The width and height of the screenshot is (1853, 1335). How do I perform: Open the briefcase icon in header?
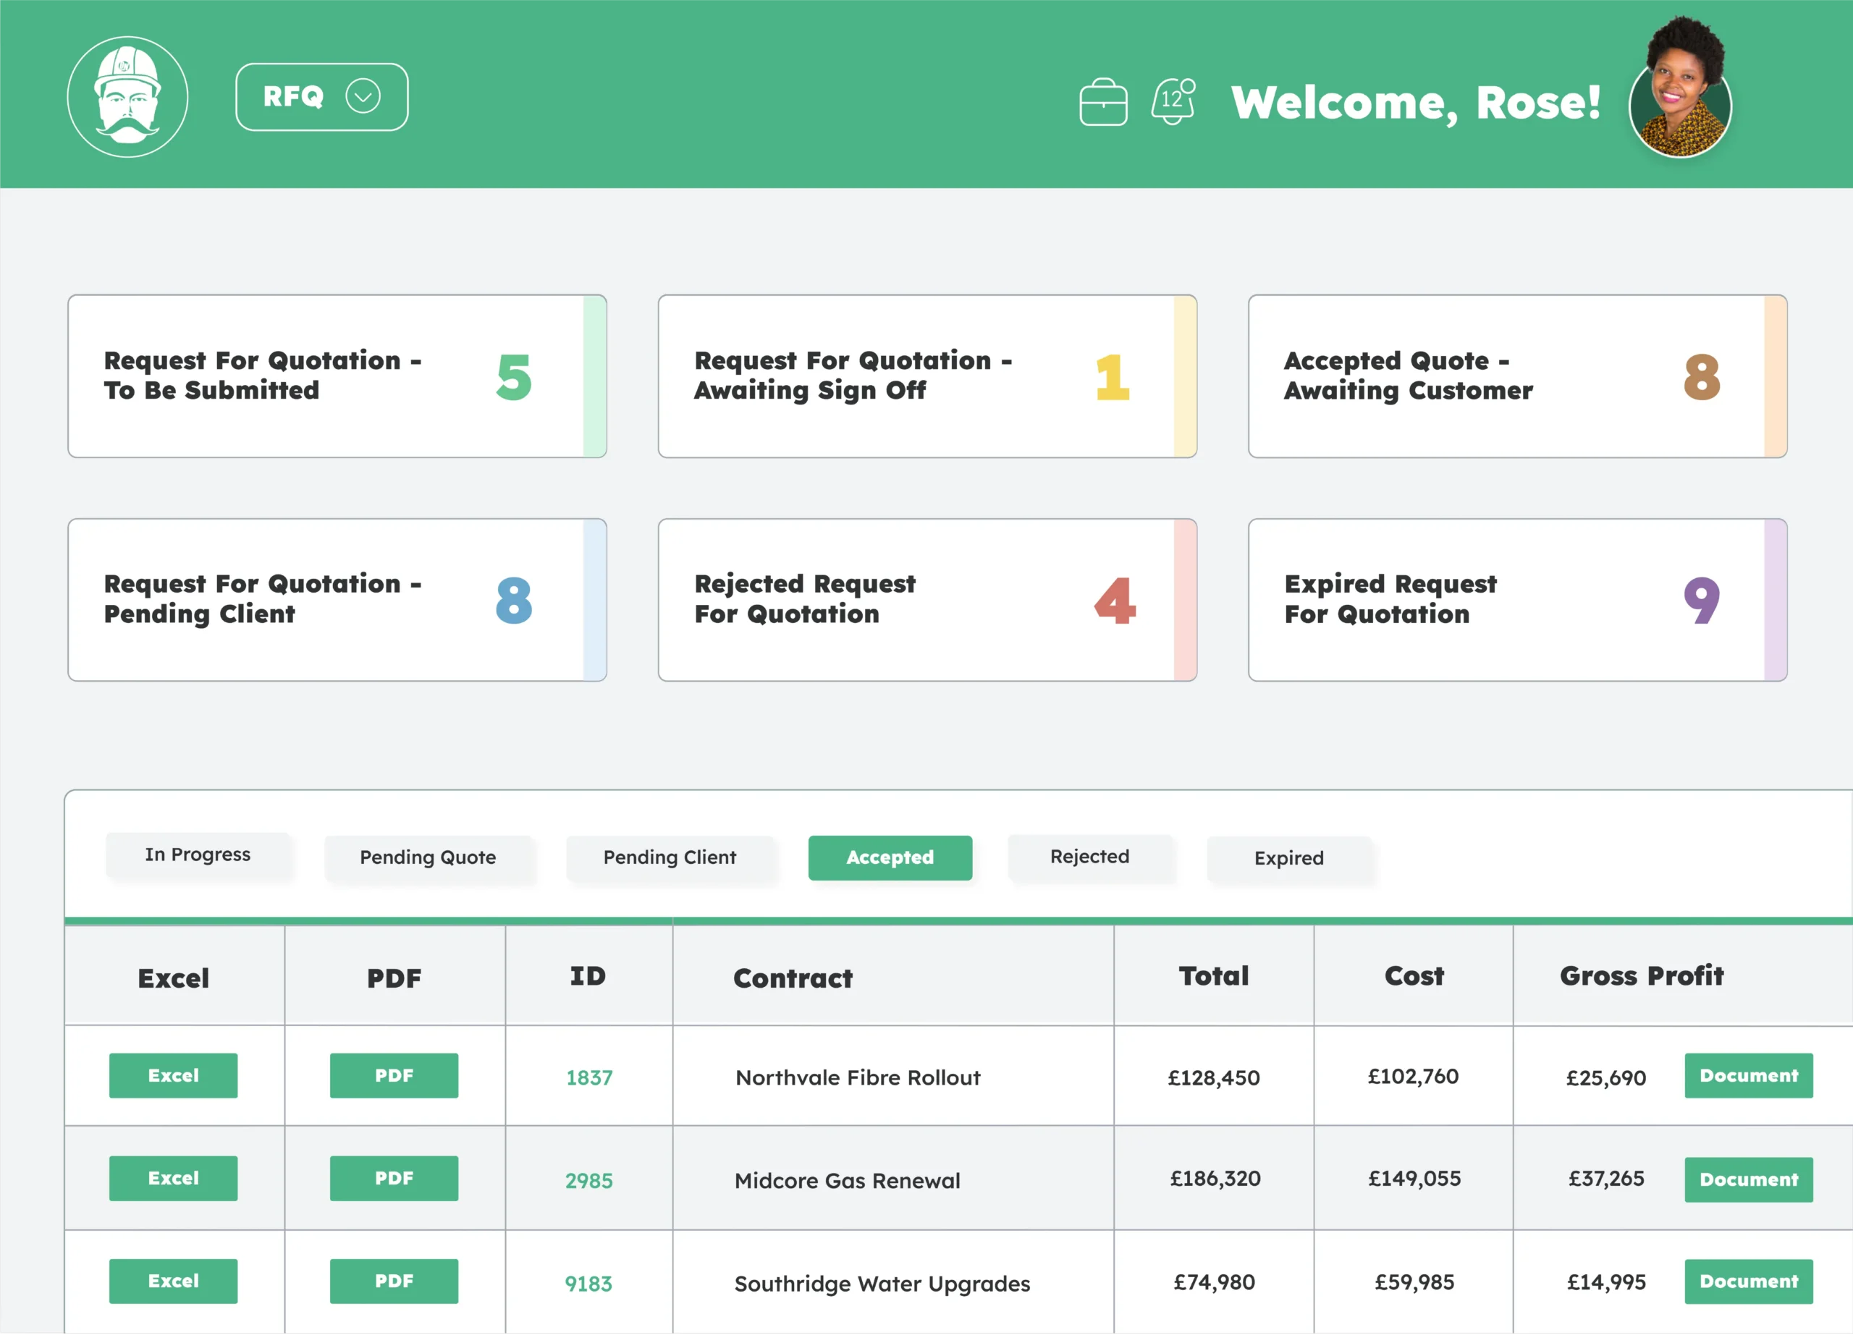1103,102
